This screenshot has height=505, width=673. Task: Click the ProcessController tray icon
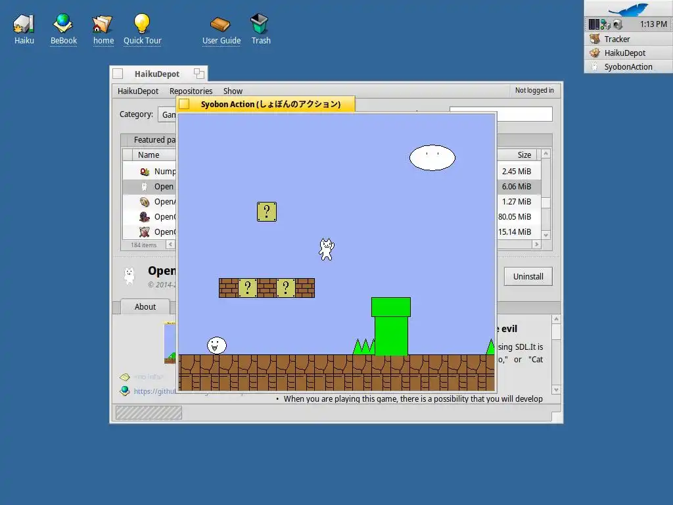(594, 24)
